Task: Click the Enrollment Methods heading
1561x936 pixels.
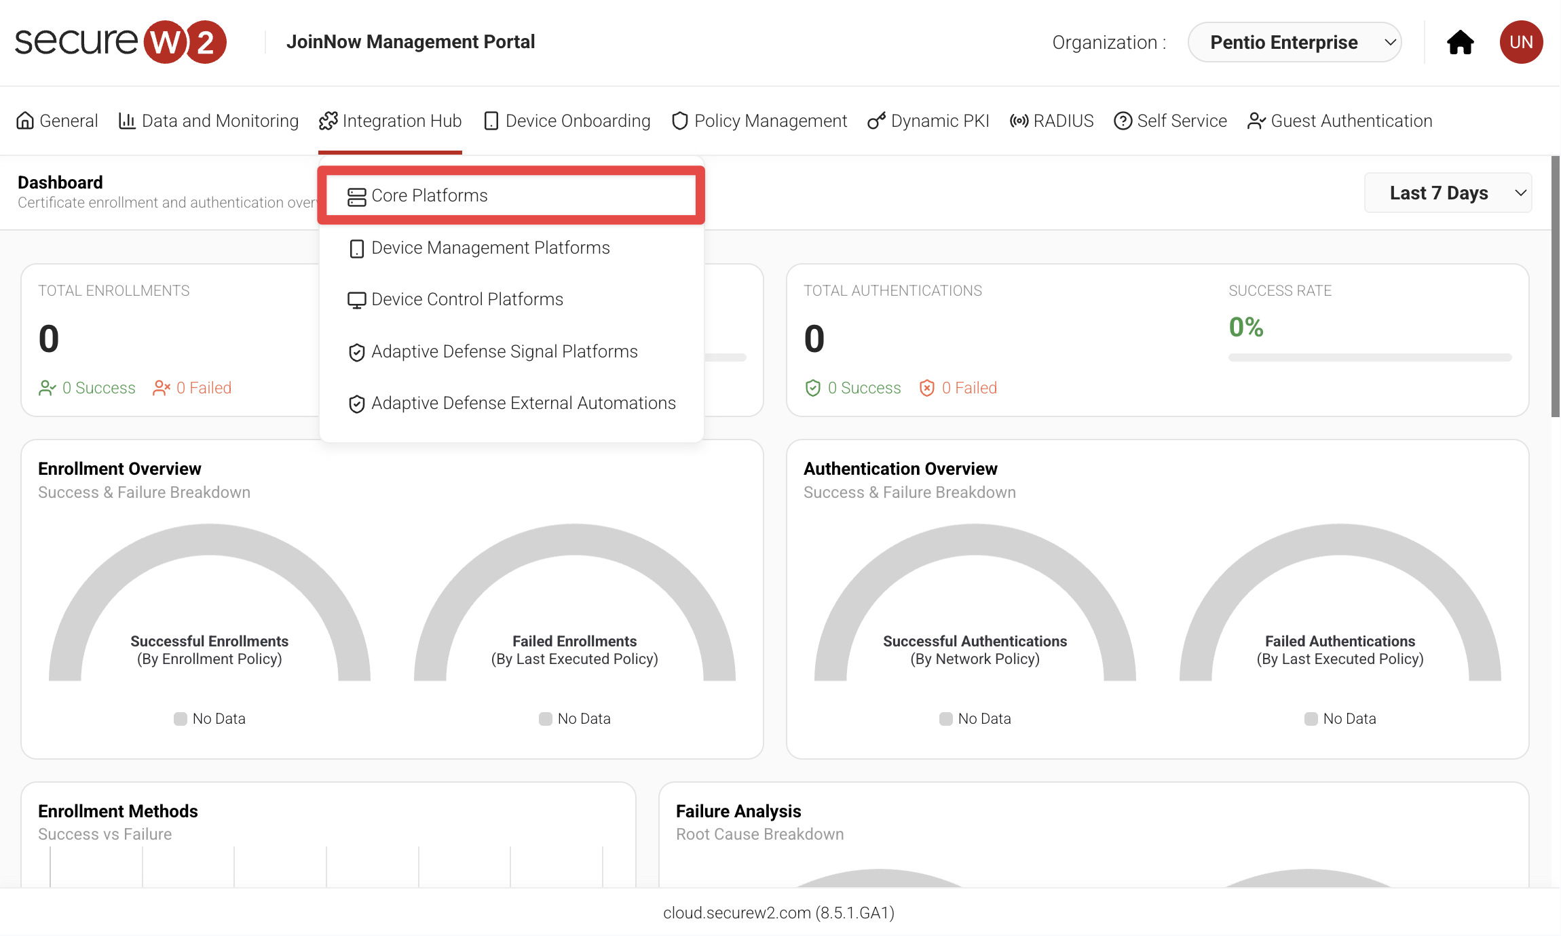Action: 118,811
